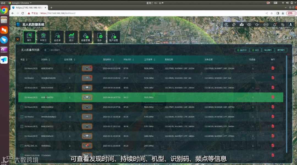Delete the highlighted 60601f14d701 event

pos(273,97)
